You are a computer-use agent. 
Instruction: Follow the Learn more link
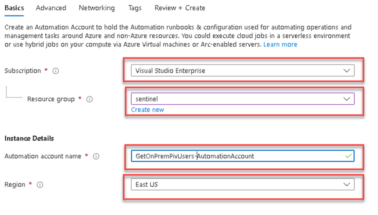pos(280,45)
